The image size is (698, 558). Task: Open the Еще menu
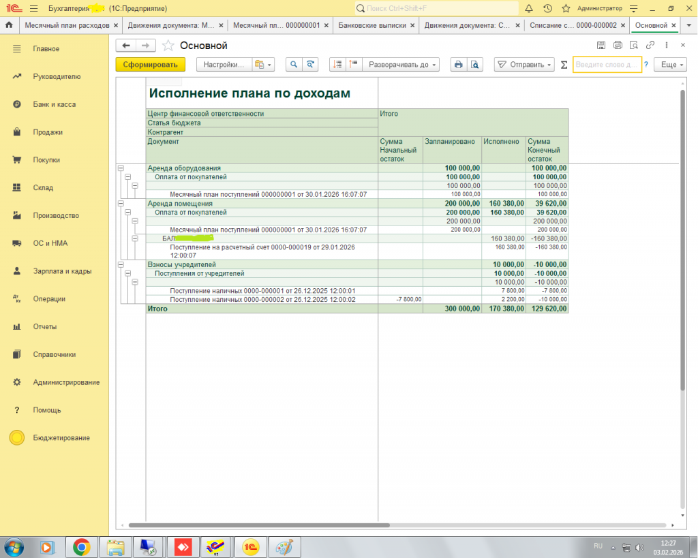[x=669, y=65]
